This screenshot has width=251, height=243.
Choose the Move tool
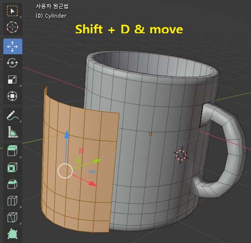pos(13,47)
